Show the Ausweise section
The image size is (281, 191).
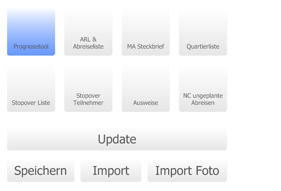coord(146,89)
